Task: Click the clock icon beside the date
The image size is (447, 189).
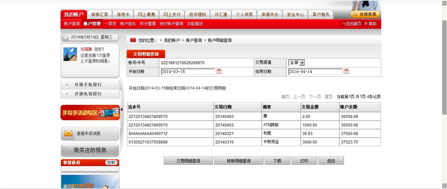Action: click(x=65, y=37)
